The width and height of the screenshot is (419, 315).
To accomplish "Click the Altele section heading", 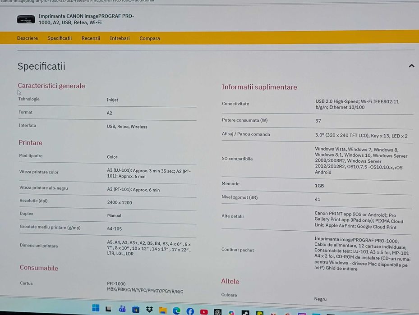I will coord(230,281).
